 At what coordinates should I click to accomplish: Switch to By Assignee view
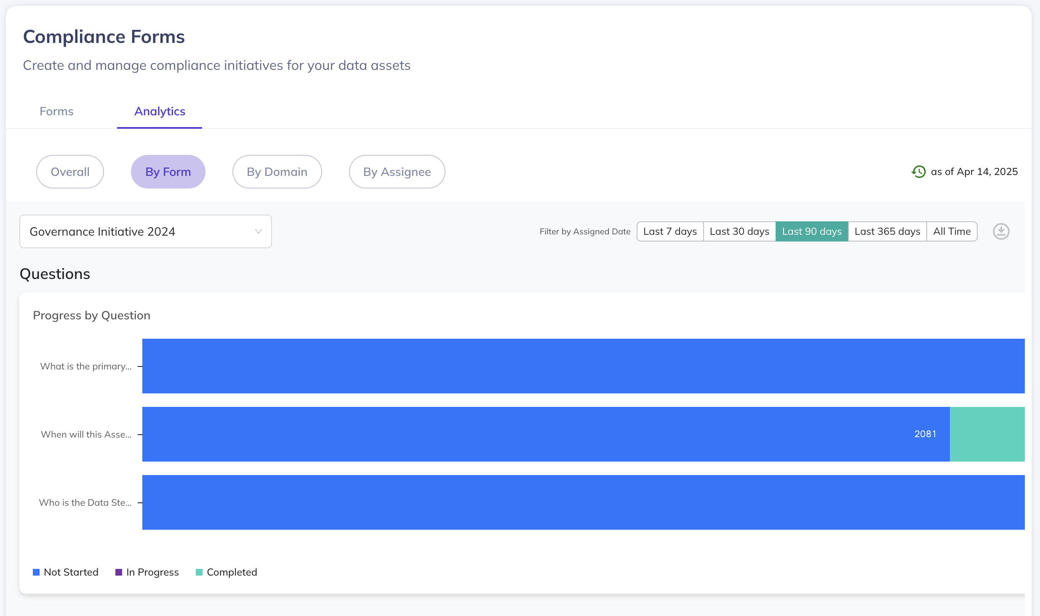pyautogui.click(x=397, y=172)
